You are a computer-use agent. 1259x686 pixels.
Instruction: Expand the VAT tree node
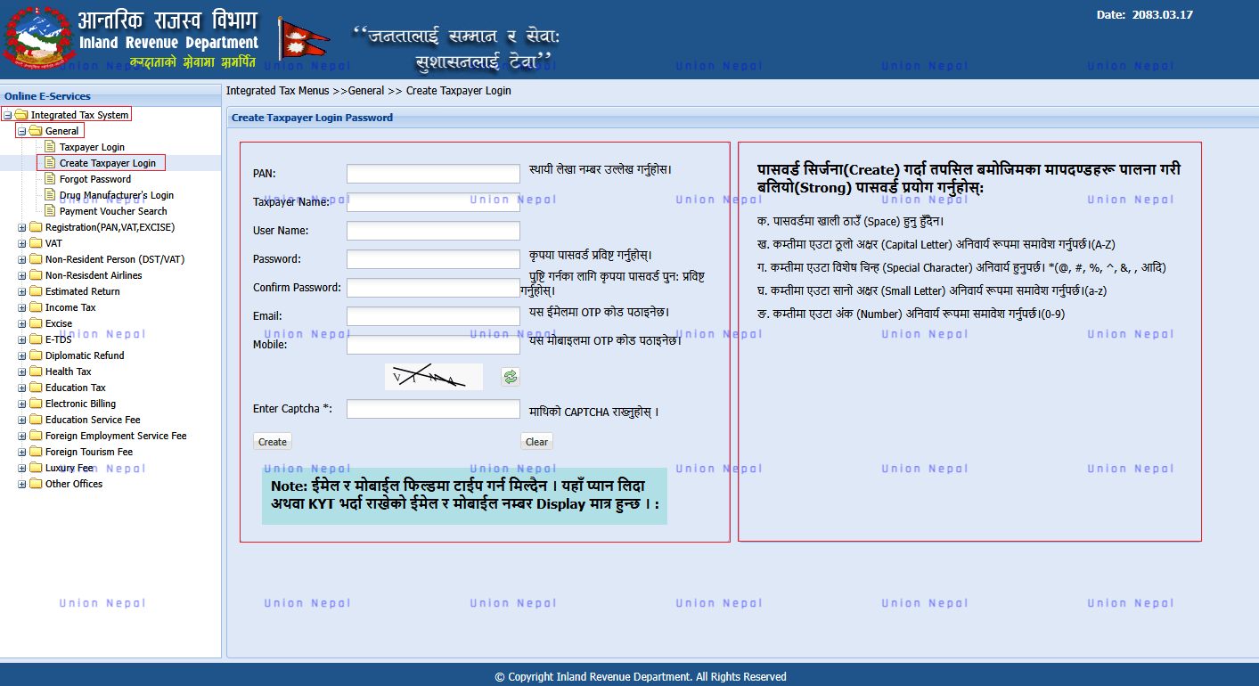pyautogui.click(x=22, y=243)
